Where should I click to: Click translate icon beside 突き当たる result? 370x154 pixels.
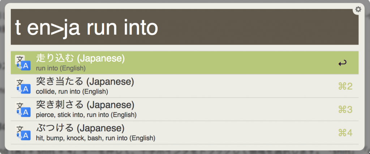tap(23, 86)
